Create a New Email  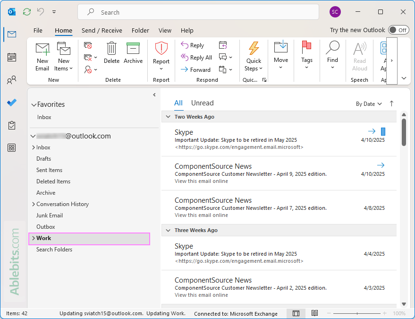coord(42,57)
